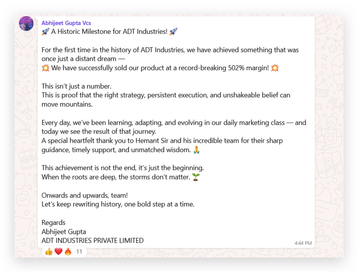Click the 'ADT INDUSTRIES PRIVATE LIMITED' signature line
The height and width of the screenshot is (272, 358).
(93, 241)
